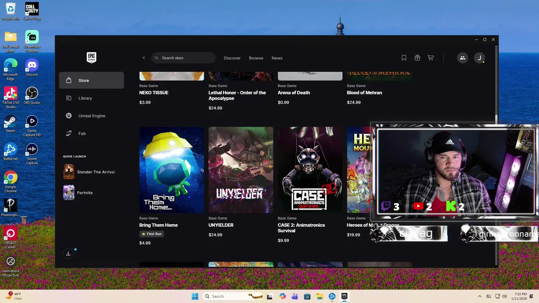
Task: Launch Slender The Arrival from Quick Launch
Action: (91, 172)
